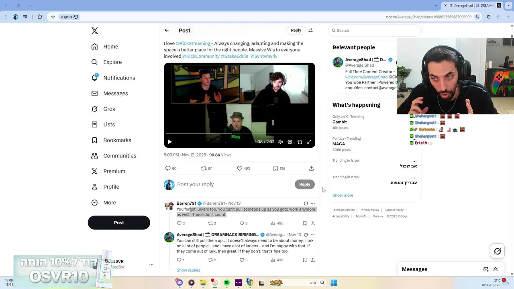Viewport: 514px width, 289px height.
Task: Open floating Grok button
Action: (x=498, y=252)
